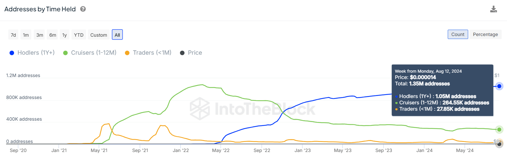Click the download chart icon
The height and width of the screenshot is (158, 507).
(493, 9)
